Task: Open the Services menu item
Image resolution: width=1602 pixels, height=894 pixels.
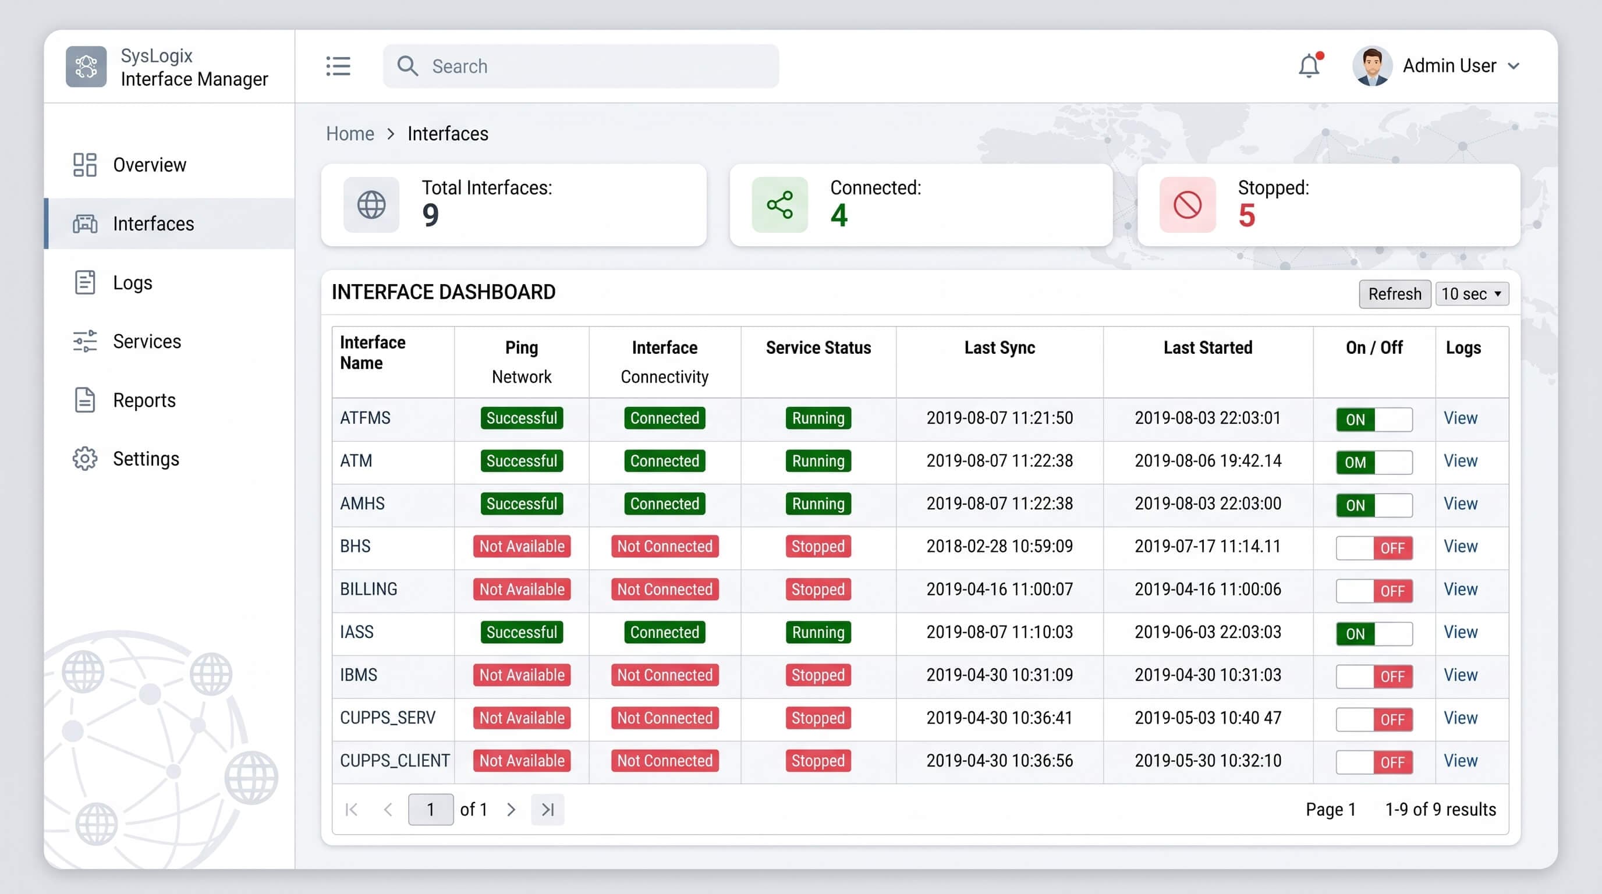Action: [x=169, y=341]
